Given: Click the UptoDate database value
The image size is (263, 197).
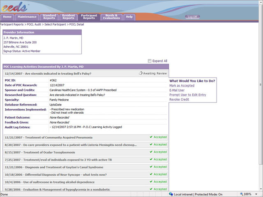Looking at the screenshot, I should pos(55,105).
